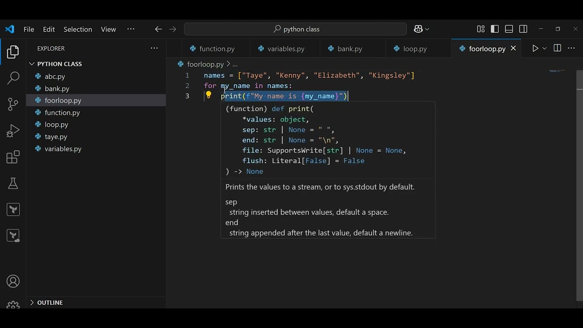Viewport: 583px width, 328px height.
Task: Open the Selection menu
Action: pyautogui.click(x=78, y=29)
